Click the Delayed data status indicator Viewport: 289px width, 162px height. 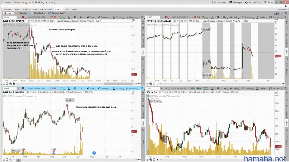20,2
